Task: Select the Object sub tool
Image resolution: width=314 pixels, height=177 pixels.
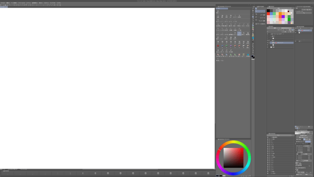Action: [x=261, y=12]
